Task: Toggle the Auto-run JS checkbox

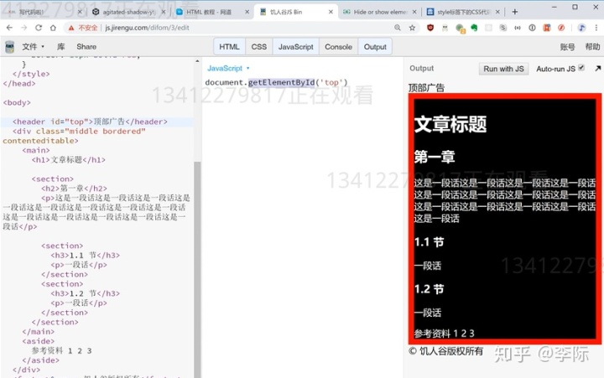Action: click(581, 68)
